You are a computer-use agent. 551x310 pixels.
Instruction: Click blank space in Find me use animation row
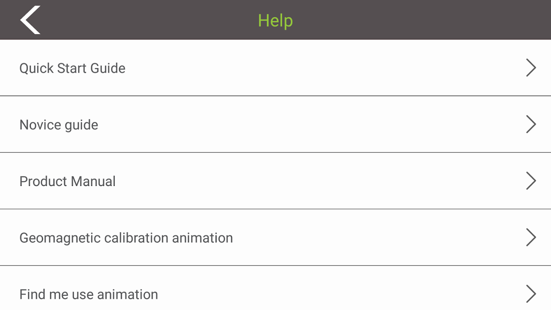(x=329, y=294)
